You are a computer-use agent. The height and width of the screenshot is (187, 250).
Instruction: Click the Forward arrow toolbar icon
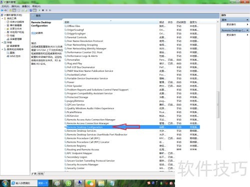coord(5,10)
